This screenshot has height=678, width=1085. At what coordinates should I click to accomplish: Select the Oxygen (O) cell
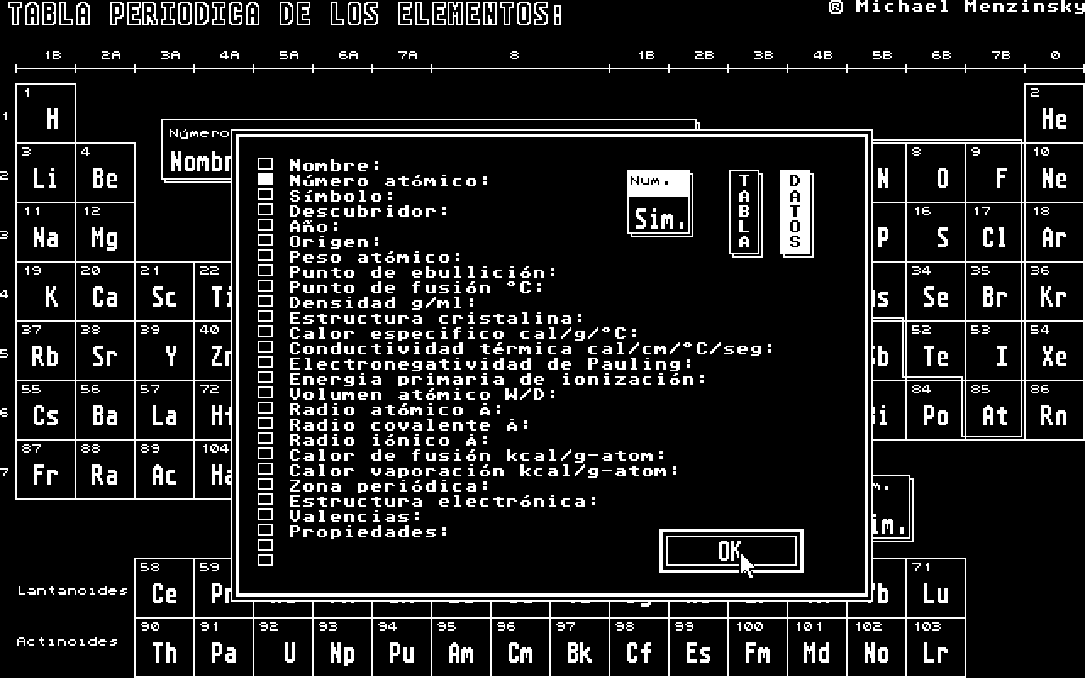click(936, 173)
